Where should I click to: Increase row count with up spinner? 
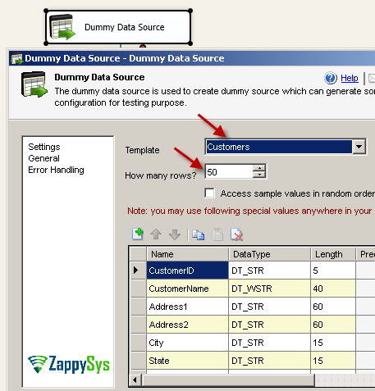(x=259, y=168)
